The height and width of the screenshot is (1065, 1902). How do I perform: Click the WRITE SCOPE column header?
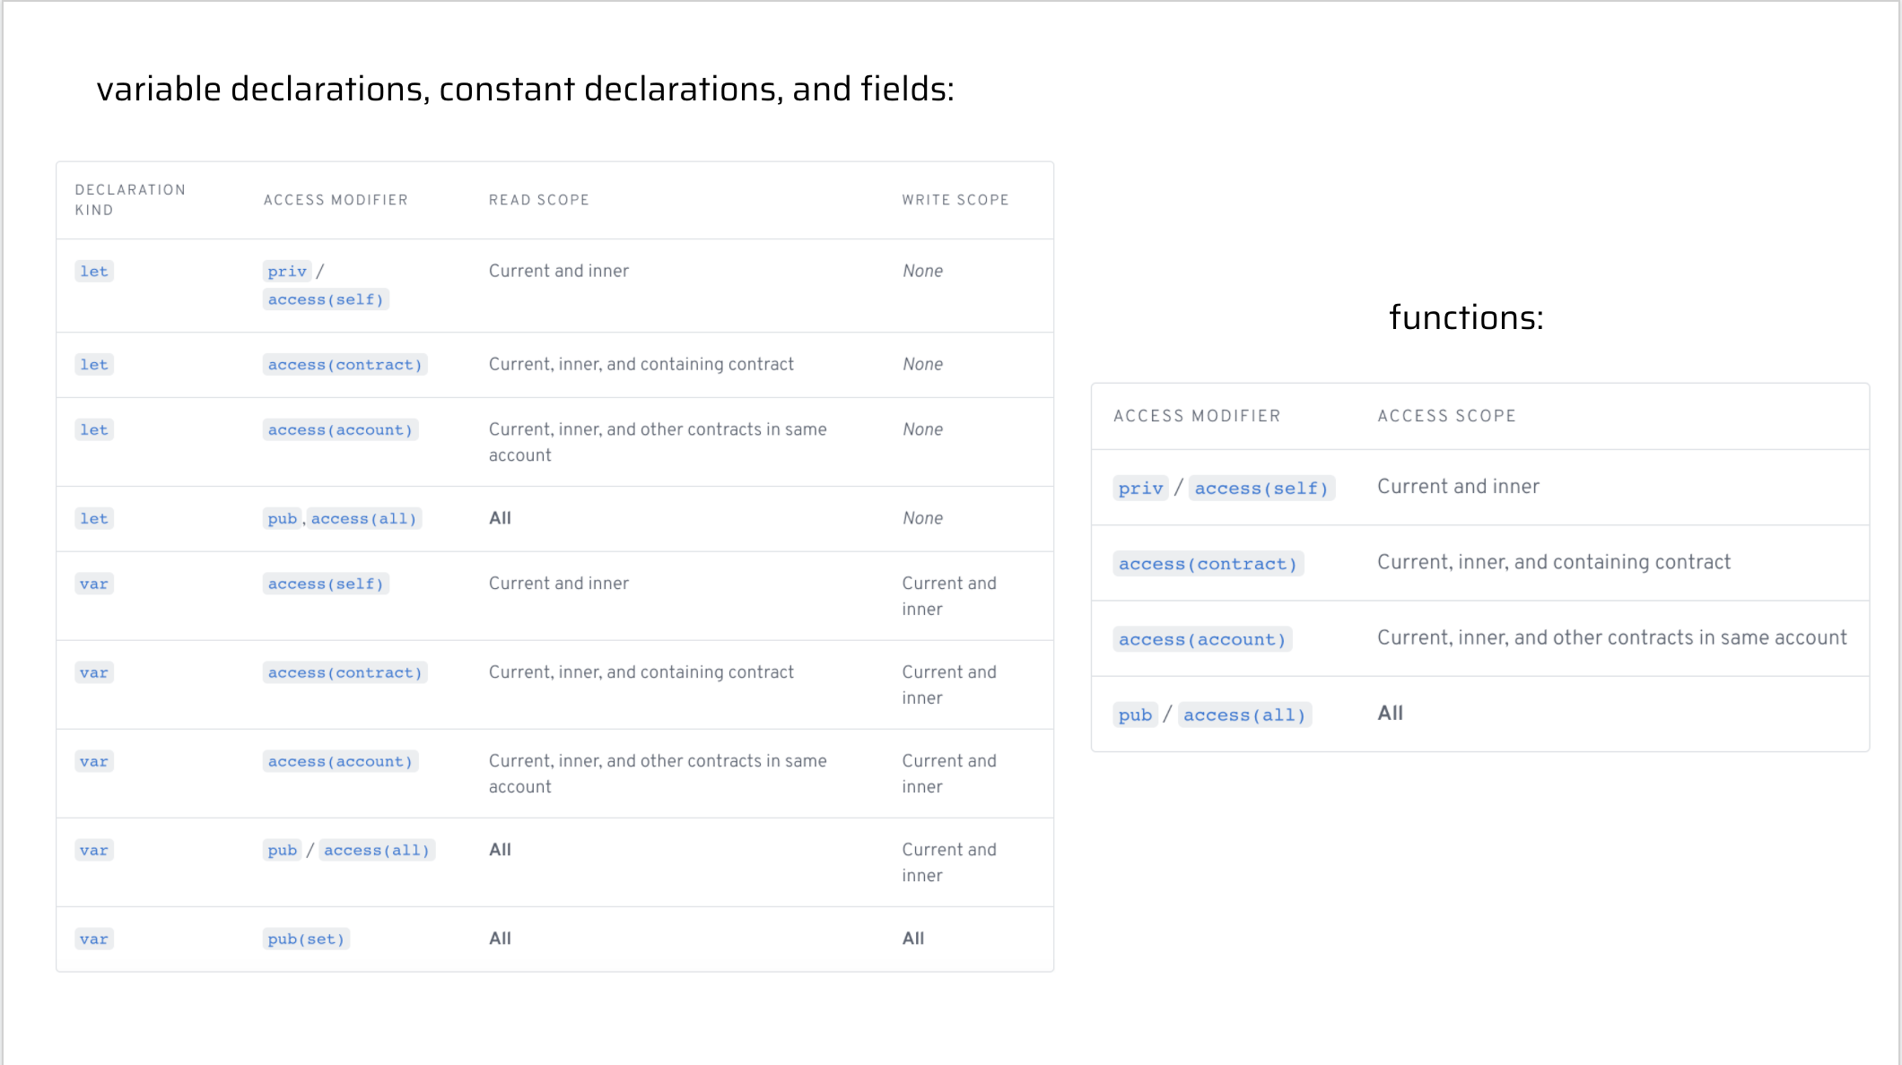(955, 200)
